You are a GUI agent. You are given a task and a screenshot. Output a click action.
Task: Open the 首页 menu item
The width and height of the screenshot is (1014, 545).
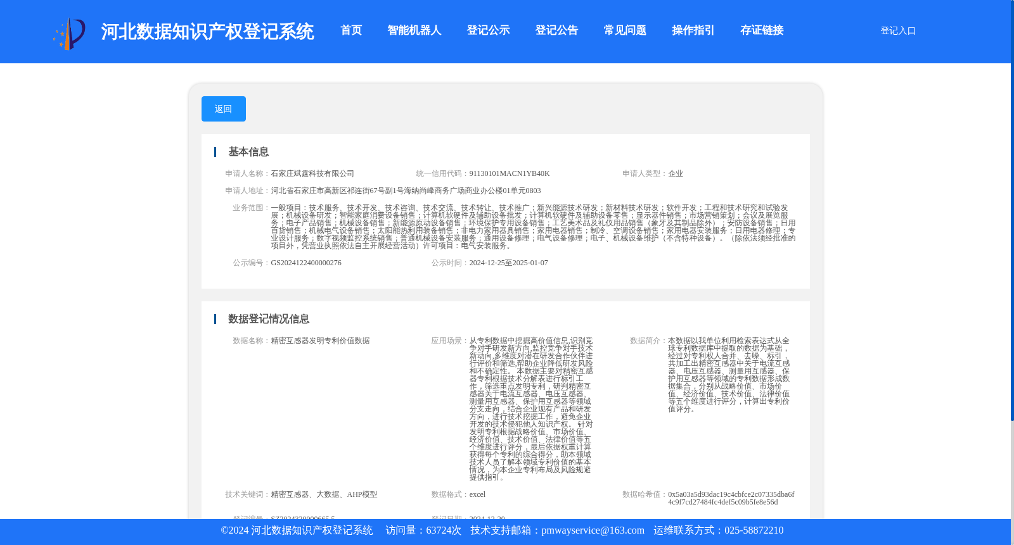point(351,30)
